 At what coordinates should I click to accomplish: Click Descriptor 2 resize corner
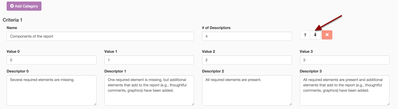[290, 104]
